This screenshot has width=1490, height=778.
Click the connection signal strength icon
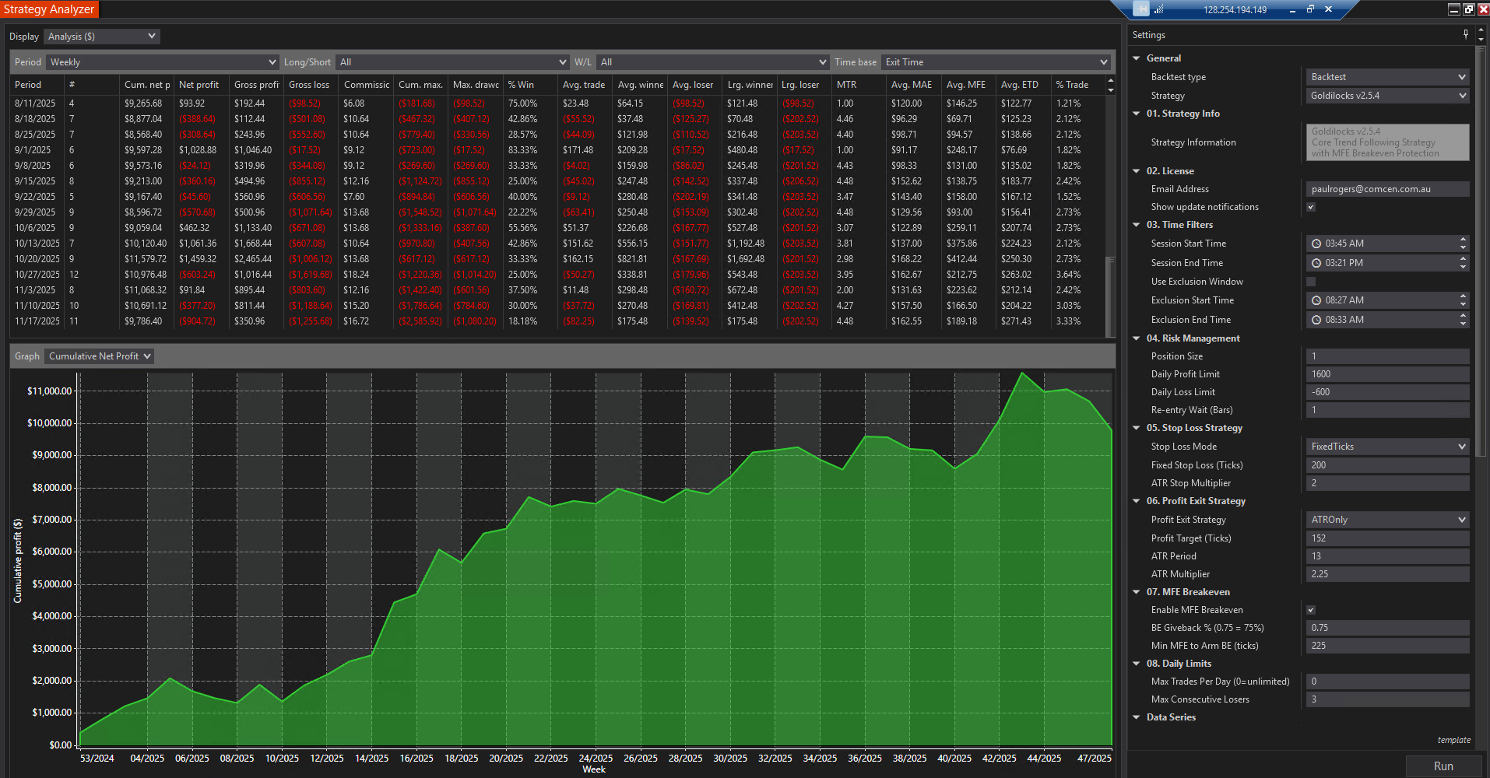1159,9
